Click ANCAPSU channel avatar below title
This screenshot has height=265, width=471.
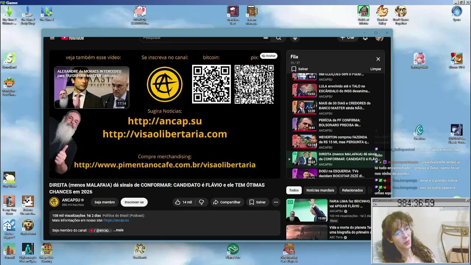point(54,202)
